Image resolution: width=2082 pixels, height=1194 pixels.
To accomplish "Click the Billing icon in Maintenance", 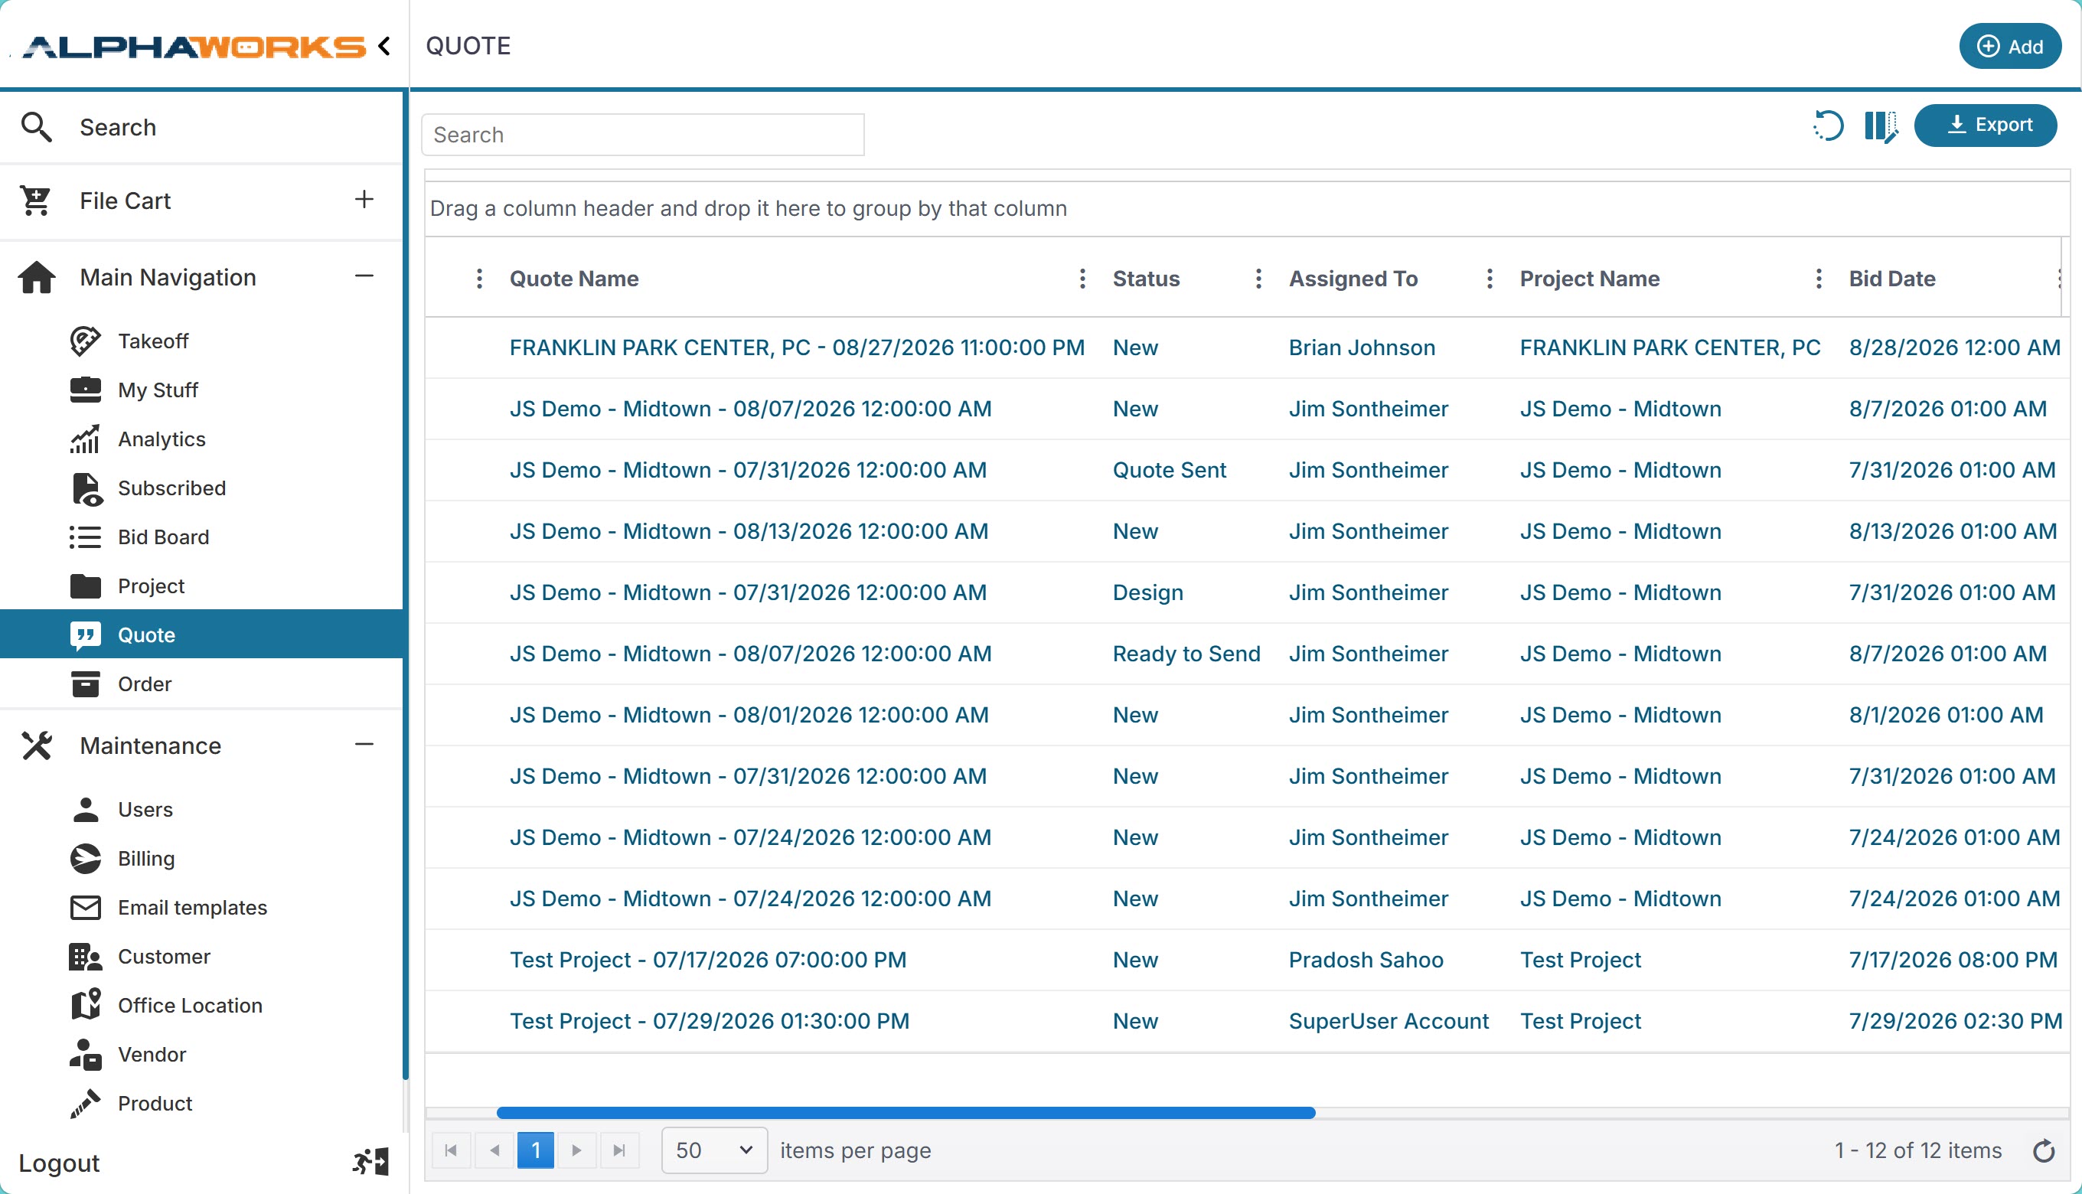I will point(85,859).
